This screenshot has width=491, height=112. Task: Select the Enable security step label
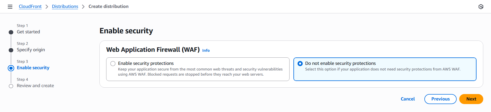(33, 68)
